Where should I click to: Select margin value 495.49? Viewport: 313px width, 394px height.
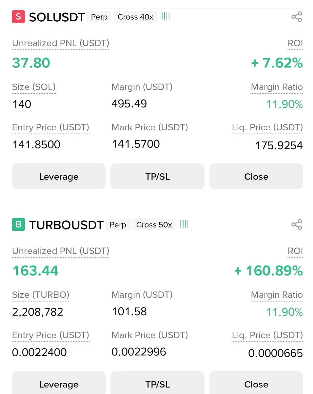click(129, 104)
